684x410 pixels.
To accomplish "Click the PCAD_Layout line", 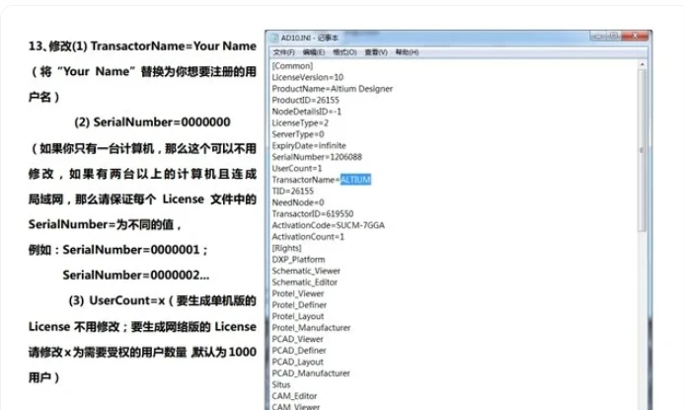I will (297, 362).
